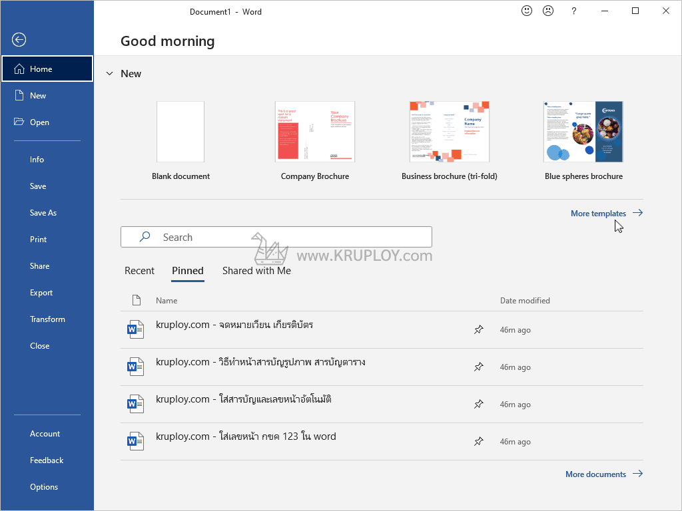Screen dimensions: 682x511
Task: Send a smile feedback face icon
Action: click(x=527, y=11)
